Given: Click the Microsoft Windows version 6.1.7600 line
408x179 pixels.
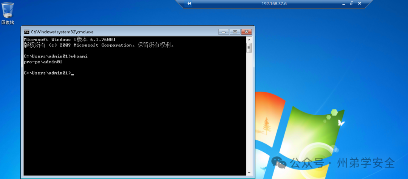Looking at the screenshot, I should tap(70, 39).
